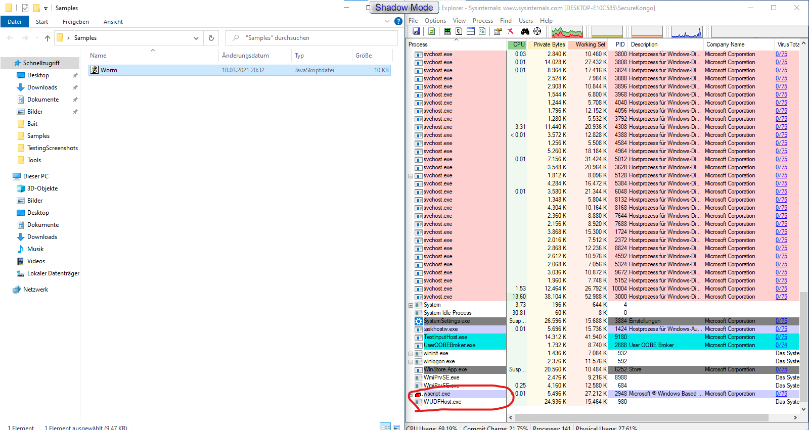Switch to the Ansicht ribbon tab

point(113,22)
